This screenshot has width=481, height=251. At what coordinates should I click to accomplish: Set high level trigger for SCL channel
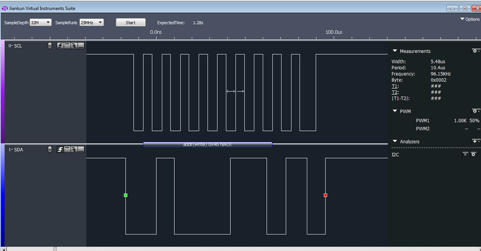pyautogui.click(x=67, y=46)
